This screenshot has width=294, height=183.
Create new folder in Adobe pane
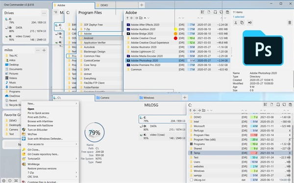point(141,18)
